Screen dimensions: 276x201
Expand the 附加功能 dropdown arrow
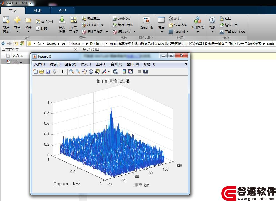(x=198, y=32)
